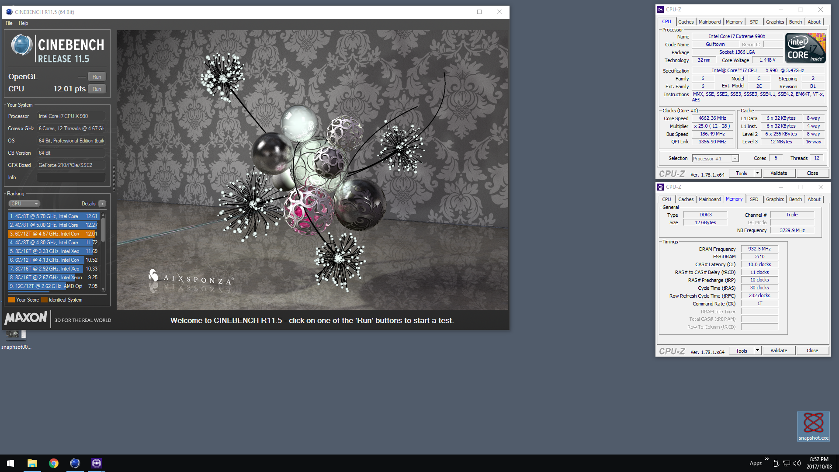Switch to CPU-Z taskbar icon
The image size is (839, 472).
coord(96,463)
